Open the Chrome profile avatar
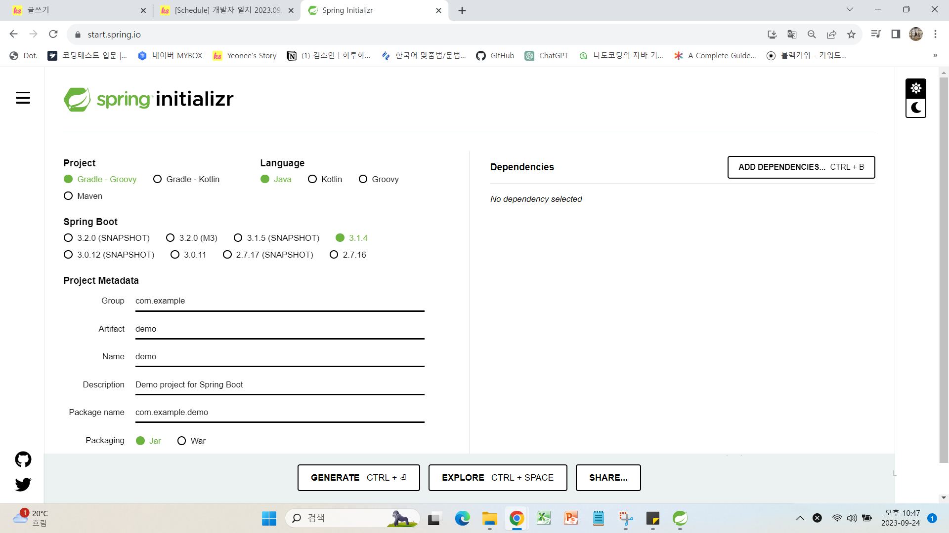Viewport: 949px width, 533px height. click(916, 34)
